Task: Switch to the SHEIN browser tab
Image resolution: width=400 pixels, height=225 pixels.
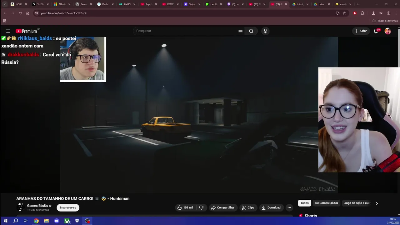Action: [x=41, y=4]
